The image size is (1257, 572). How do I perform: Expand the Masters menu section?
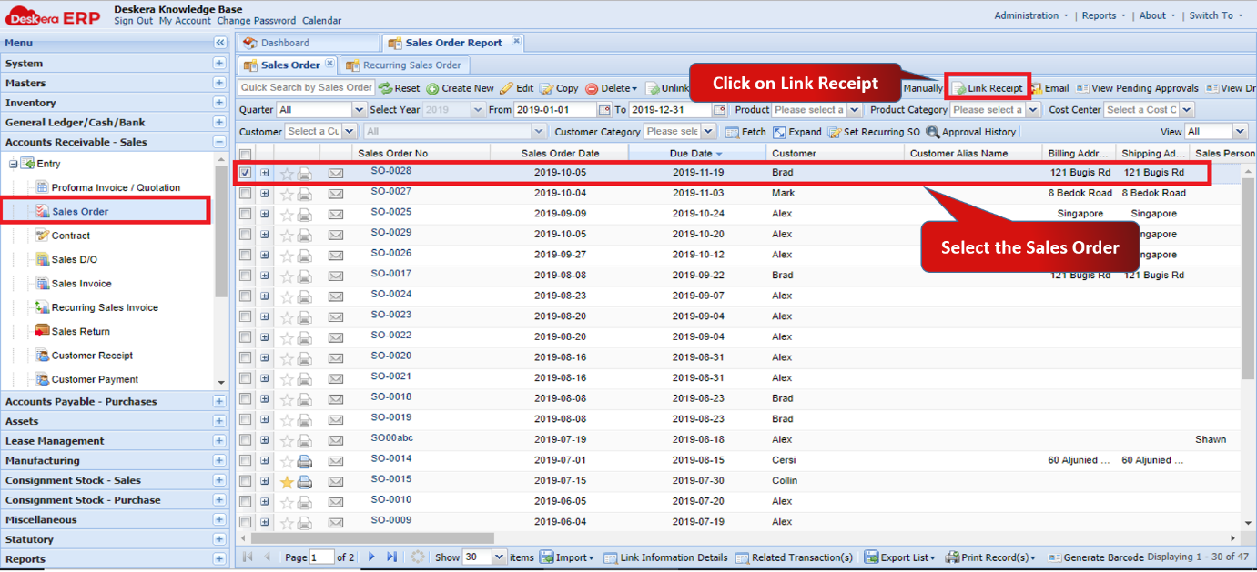click(x=219, y=83)
